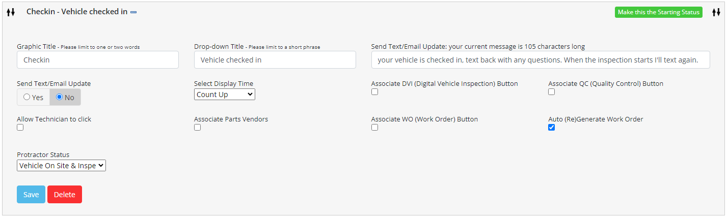Enable Allow Technician to click checkbox
This screenshot has height=217, width=728.
20,128
